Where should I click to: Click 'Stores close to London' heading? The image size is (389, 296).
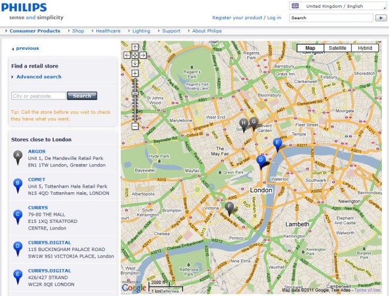[x=41, y=140]
